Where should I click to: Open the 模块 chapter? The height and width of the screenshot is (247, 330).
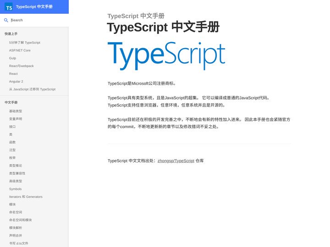click(x=12, y=204)
